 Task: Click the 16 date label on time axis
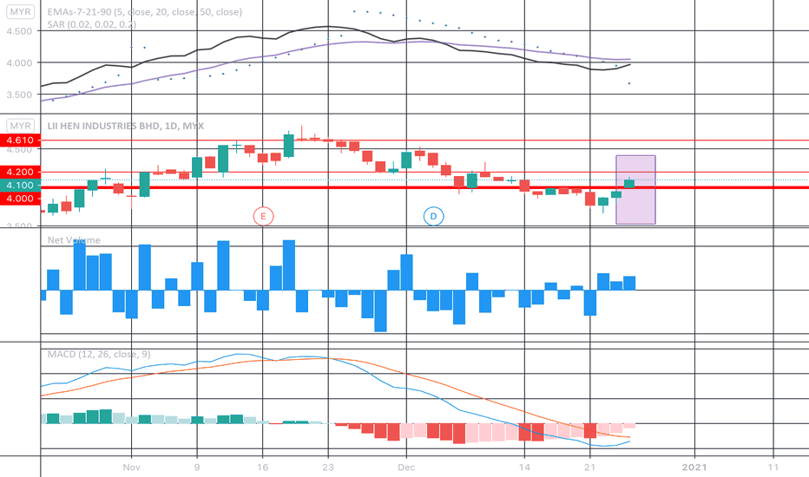[x=263, y=467]
